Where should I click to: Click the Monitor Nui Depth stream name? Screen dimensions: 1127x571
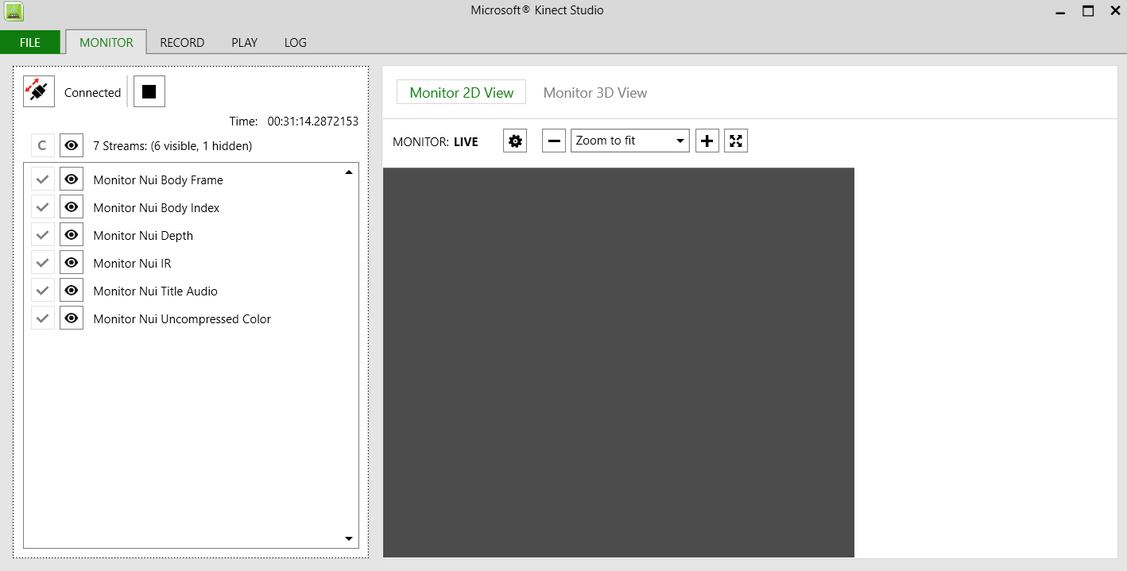(x=143, y=235)
